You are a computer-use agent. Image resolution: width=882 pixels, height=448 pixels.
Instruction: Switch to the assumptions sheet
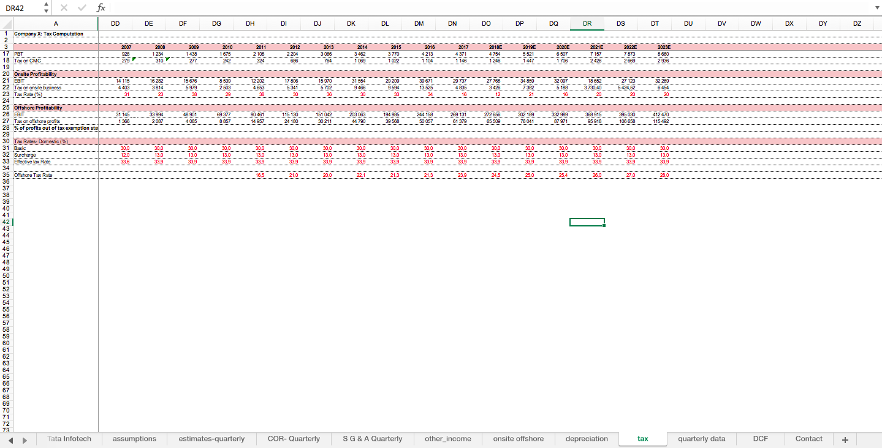(x=134, y=439)
